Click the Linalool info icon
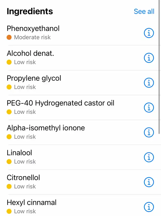The width and height of the screenshot is (161, 216). (149, 157)
